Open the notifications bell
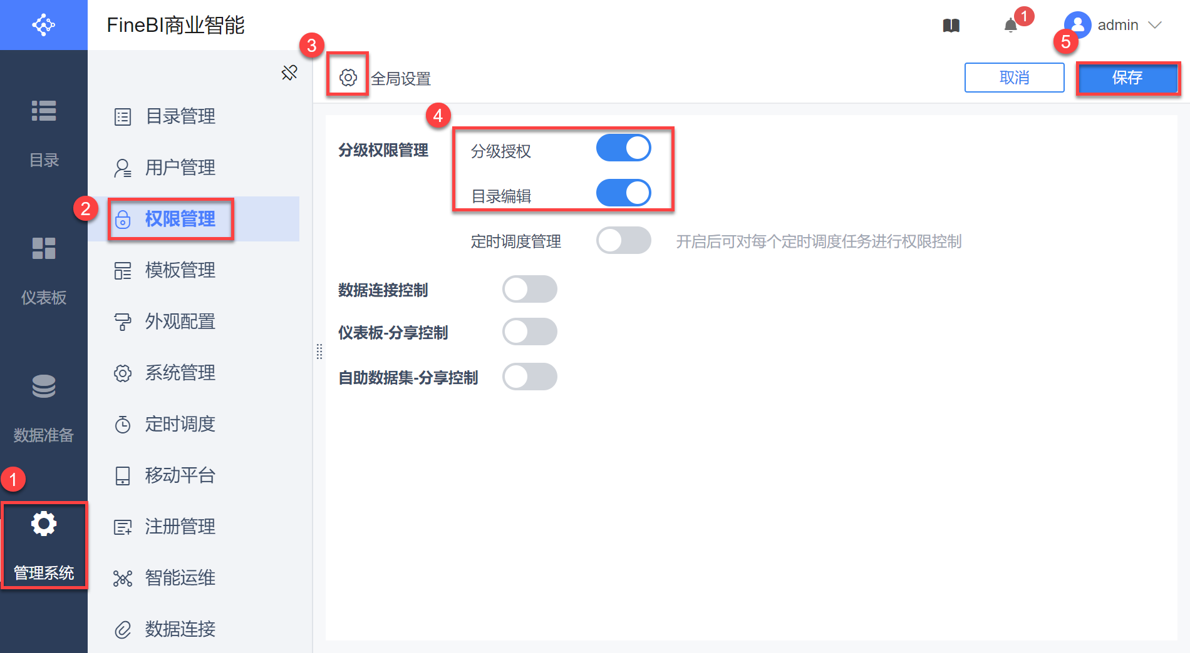This screenshot has width=1190, height=653. [x=1010, y=26]
